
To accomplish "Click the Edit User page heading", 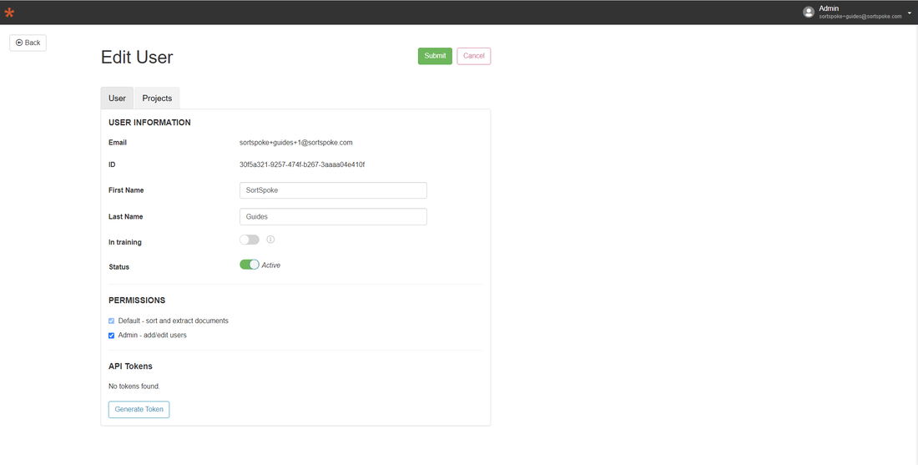I will click(137, 57).
